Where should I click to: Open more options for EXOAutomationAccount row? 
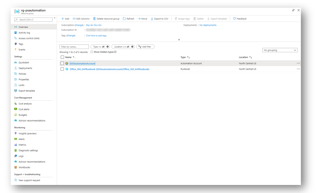pos(298,63)
